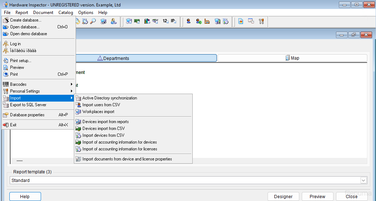Click the green circuit board toolbar icon

point(137,21)
